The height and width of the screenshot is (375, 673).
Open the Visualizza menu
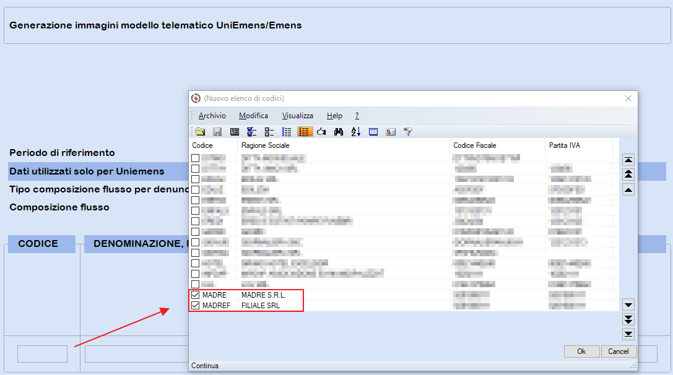tap(297, 116)
